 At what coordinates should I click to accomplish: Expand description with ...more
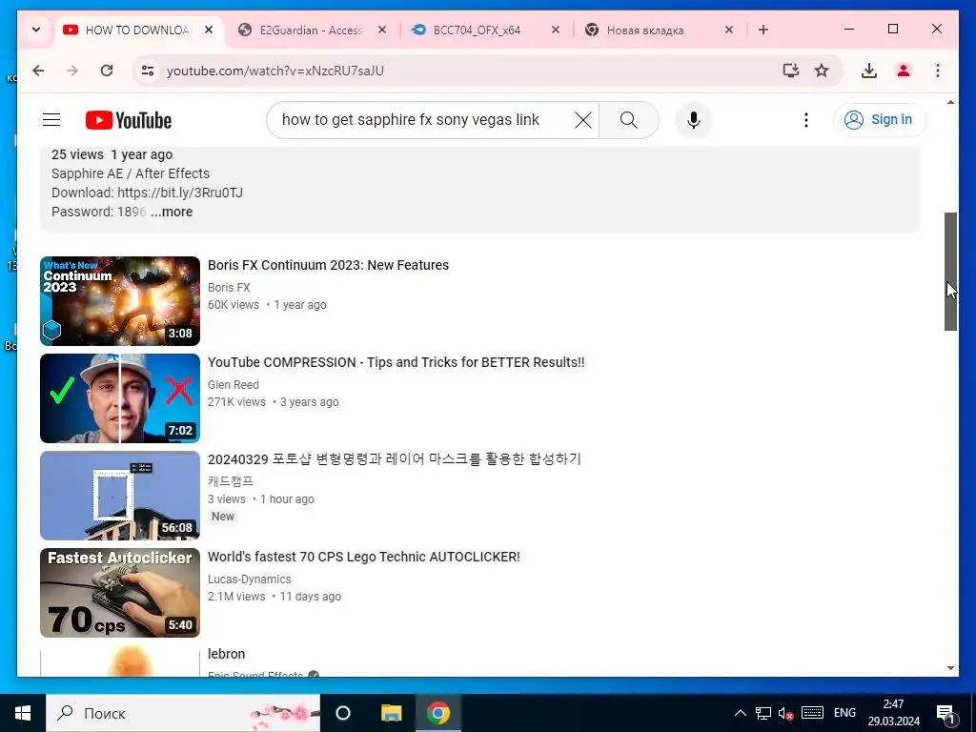(172, 212)
